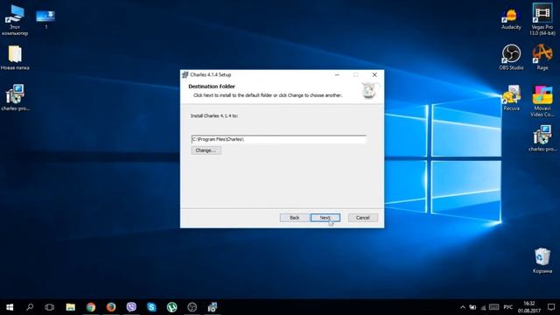Switch the 'РУС' input language indicator
This screenshot has height=315, width=560.
point(507,307)
